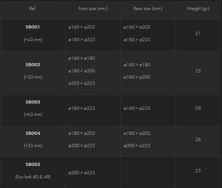Click the Front size (mm.) header

(x=93, y=9)
